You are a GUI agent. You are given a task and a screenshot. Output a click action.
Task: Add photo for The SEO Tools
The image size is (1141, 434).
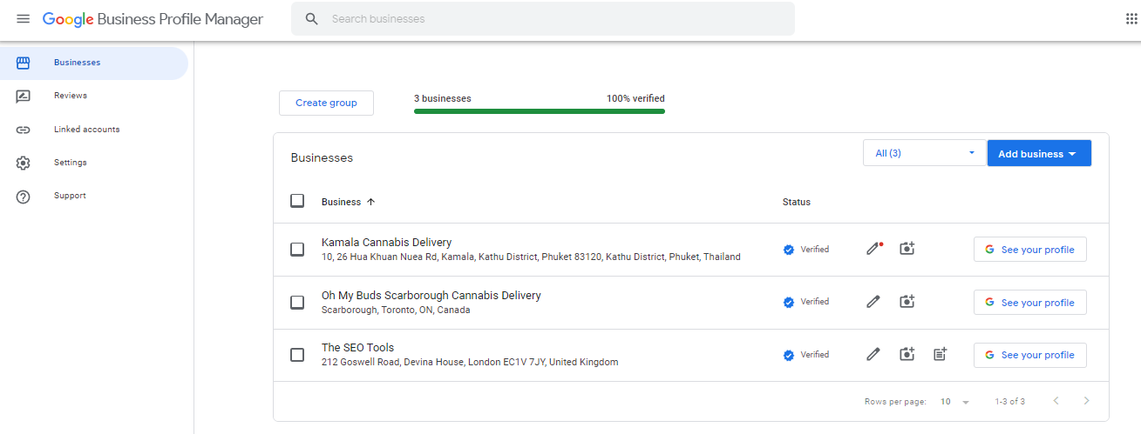click(907, 354)
